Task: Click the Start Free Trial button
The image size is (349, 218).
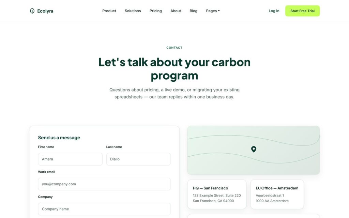Action: pos(303,11)
